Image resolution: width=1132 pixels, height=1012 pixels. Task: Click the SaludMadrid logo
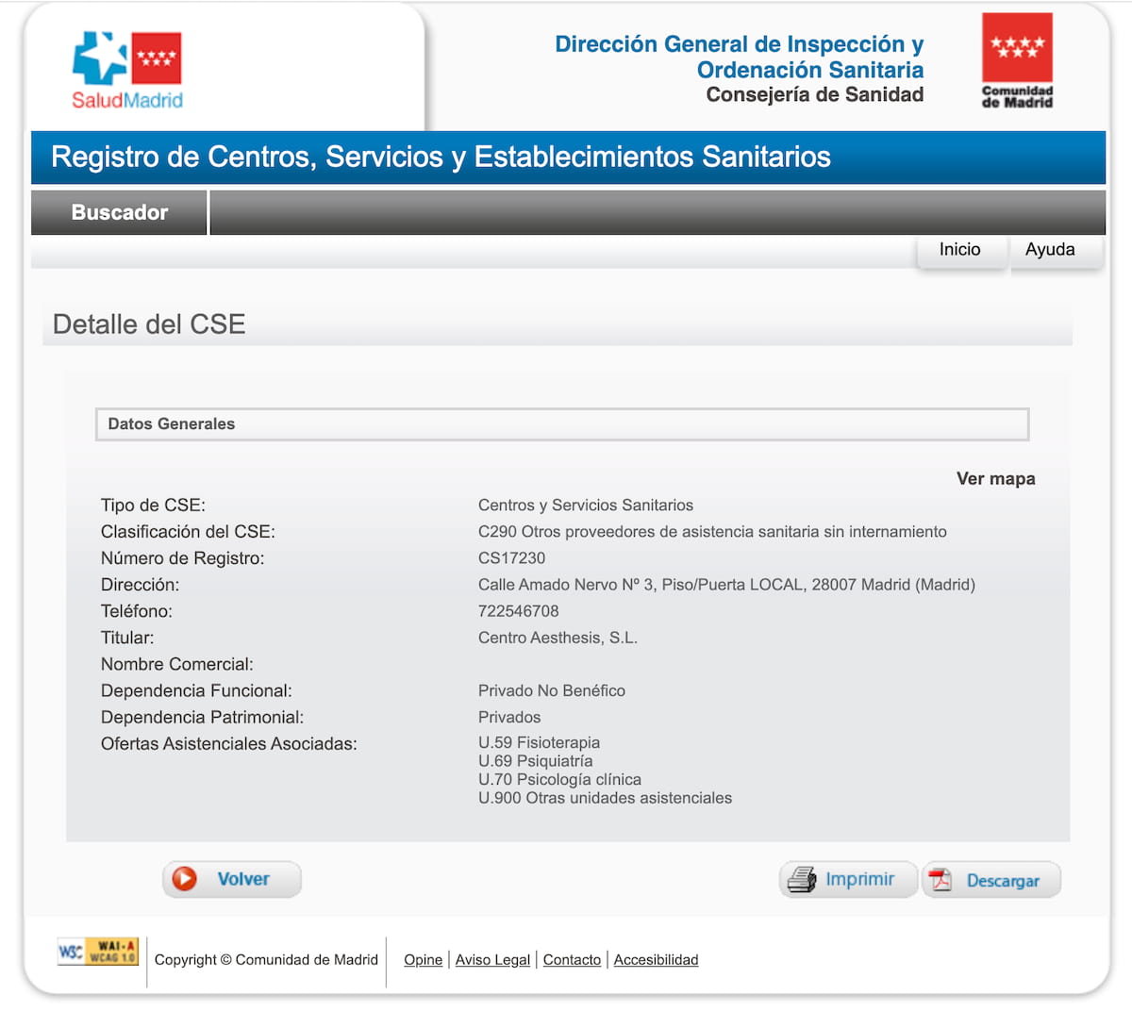[127, 71]
